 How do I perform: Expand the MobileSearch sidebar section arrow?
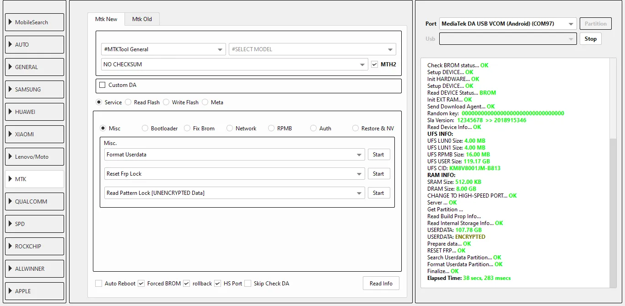pos(11,22)
